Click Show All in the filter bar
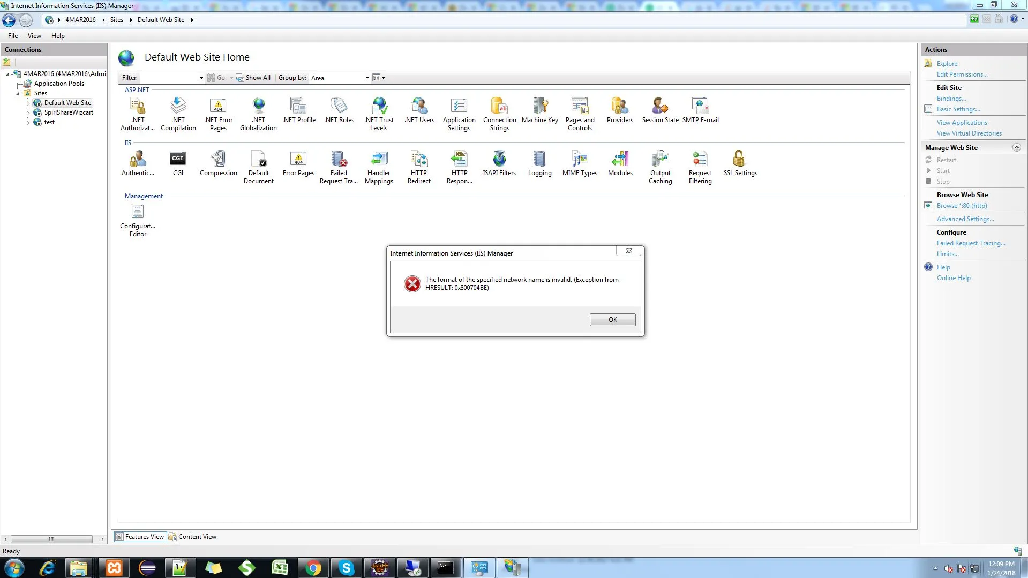Screen dimensions: 1028x578 pyautogui.click(x=253, y=78)
